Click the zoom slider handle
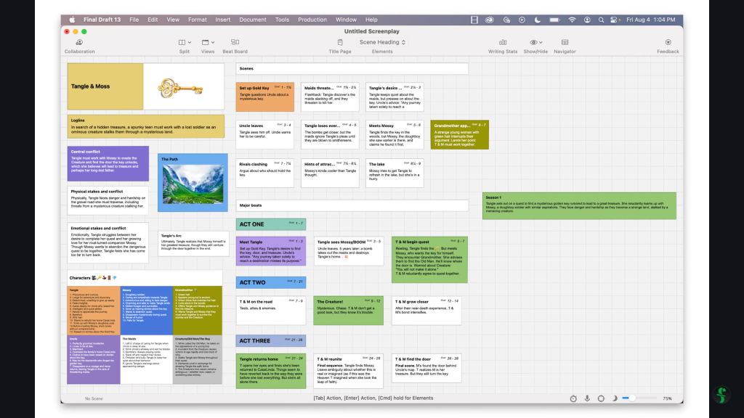Viewport: 744px width, 418px height. (x=632, y=398)
